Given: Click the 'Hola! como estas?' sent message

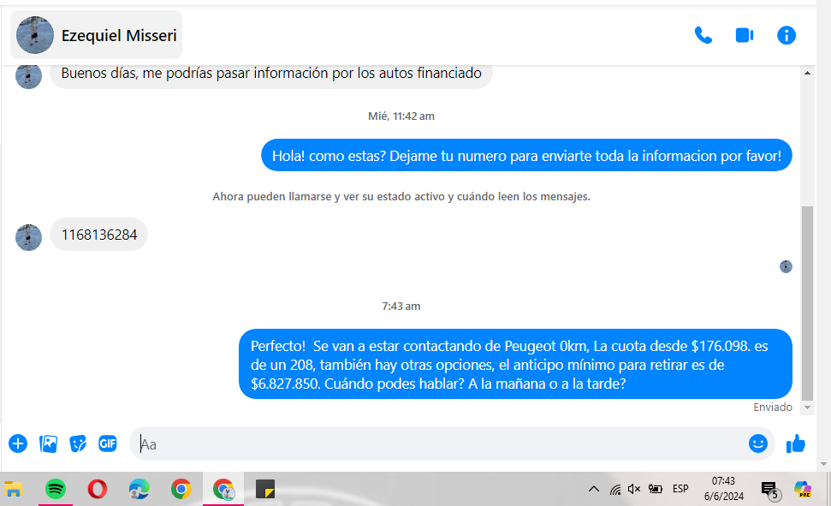Looking at the screenshot, I should (x=526, y=156).
